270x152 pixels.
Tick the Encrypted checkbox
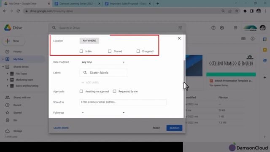[x=138, y=51]
